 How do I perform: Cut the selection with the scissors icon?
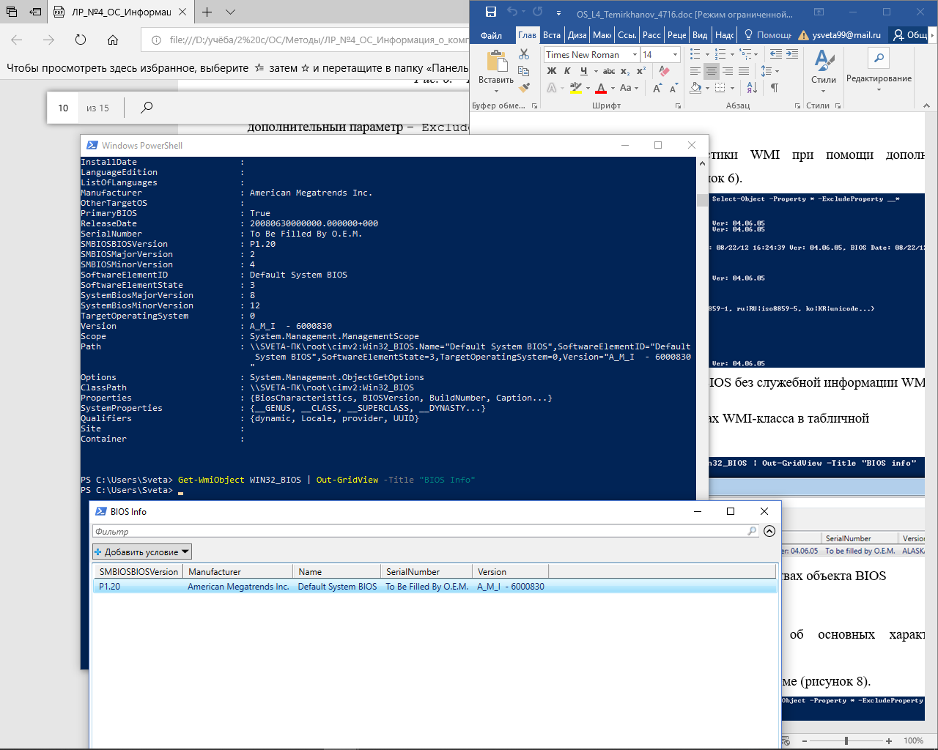pos(524,54)
